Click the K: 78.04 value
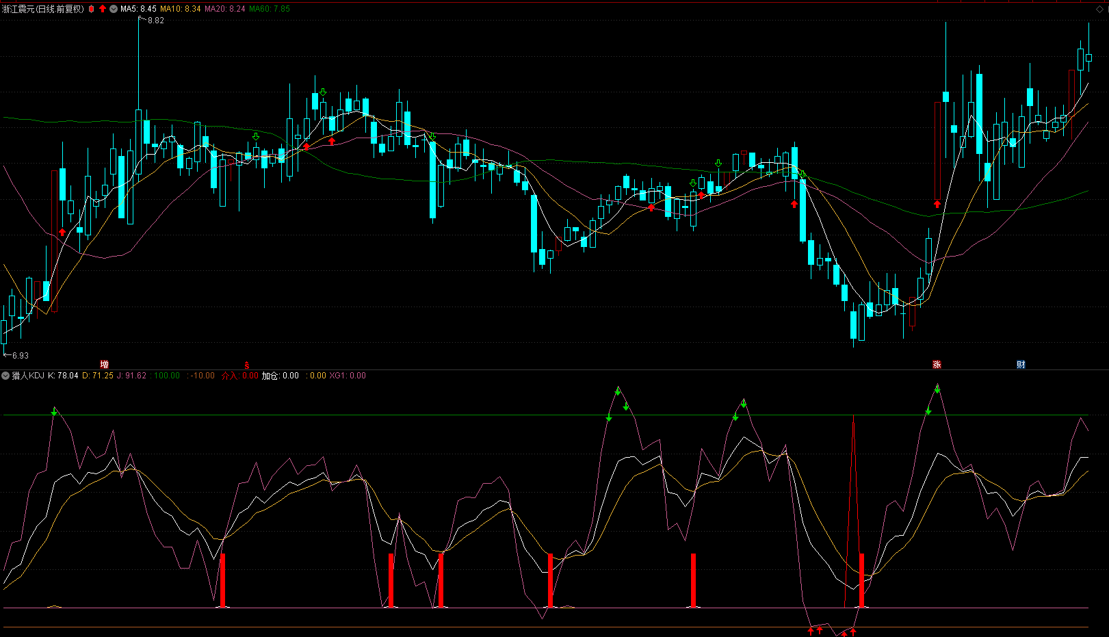This screenshot has width=1109, height=637. click(63, 376)
